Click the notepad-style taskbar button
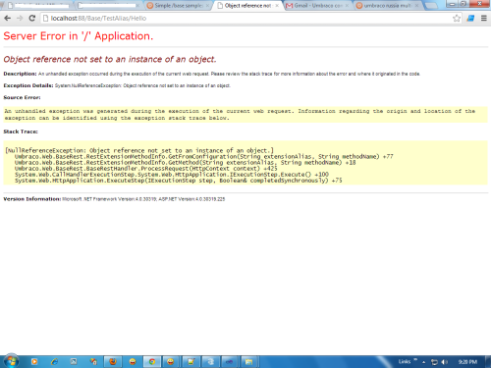Image resolution: width=491 pixels, height=368 pixels. 191,361
